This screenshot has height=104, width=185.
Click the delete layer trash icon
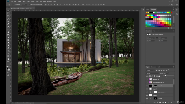pyautogui.click(x=171, y=103)
